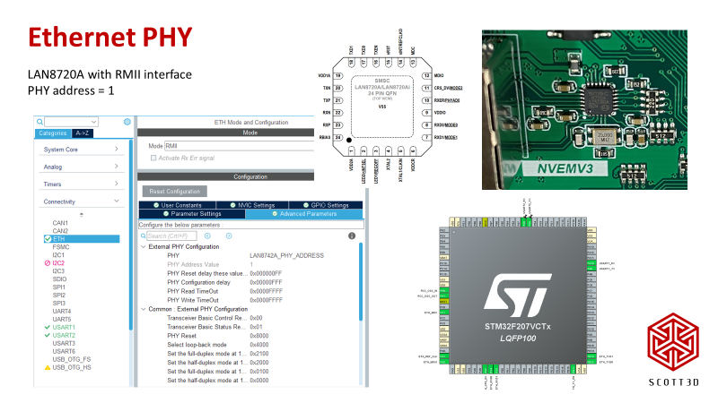Select CAN2 in peripheral list
Viewport: 718px width, 403px height.
click(x=60, y=231)
